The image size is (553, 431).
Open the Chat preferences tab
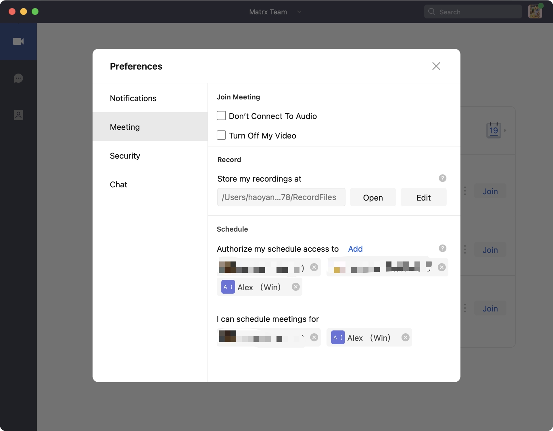118,184
